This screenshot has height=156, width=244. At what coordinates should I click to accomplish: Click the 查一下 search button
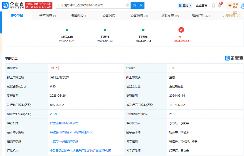point(138,5)
